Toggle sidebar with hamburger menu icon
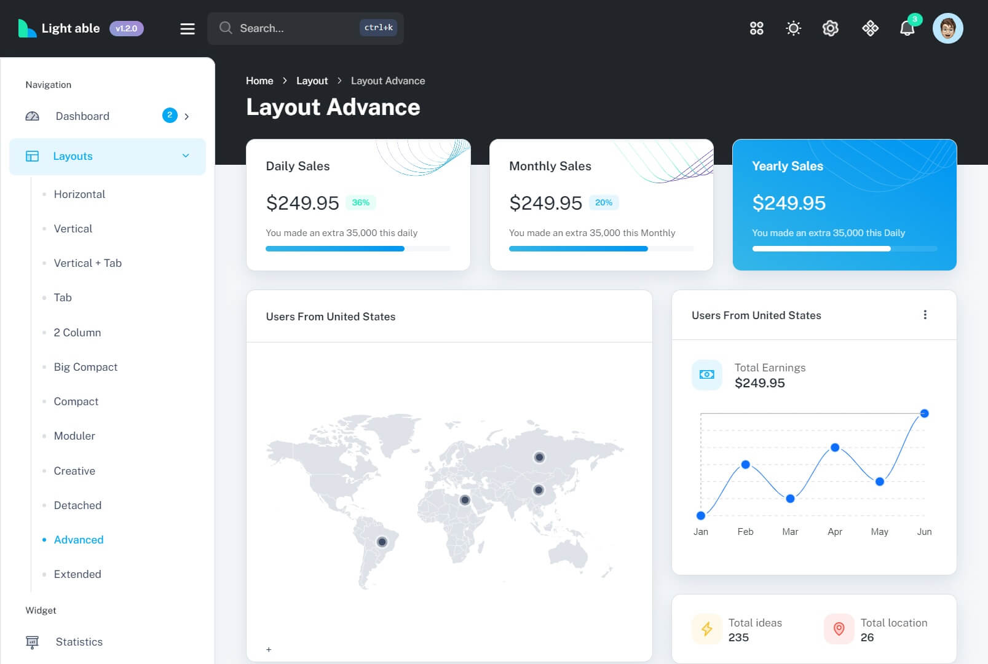Screen dimensions: 988x664 (x=188, y=29)
